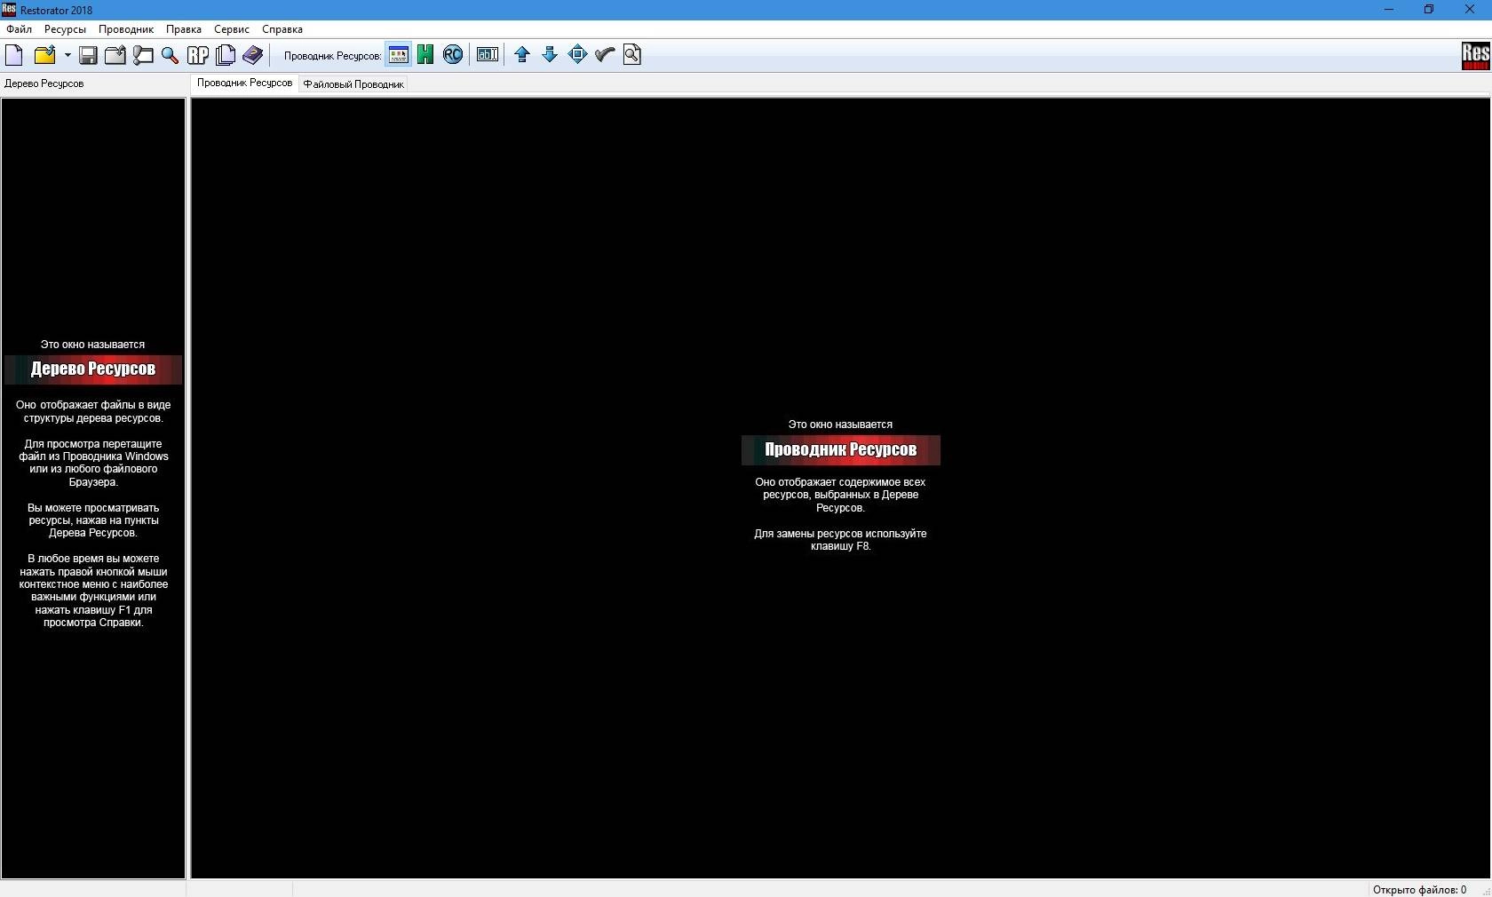Switch to the Файловый Проводник tab

[x=353, y=84]
